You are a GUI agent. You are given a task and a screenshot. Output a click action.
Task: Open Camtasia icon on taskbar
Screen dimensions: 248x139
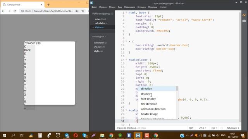tap(147, 136)
